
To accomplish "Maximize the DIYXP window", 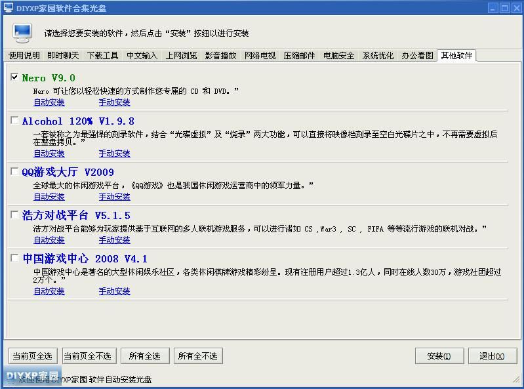I will coord(504,8).
